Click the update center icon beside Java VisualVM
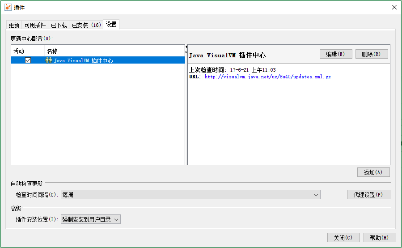Viewport: 402px width, 248px height. [x=48, y=60]
